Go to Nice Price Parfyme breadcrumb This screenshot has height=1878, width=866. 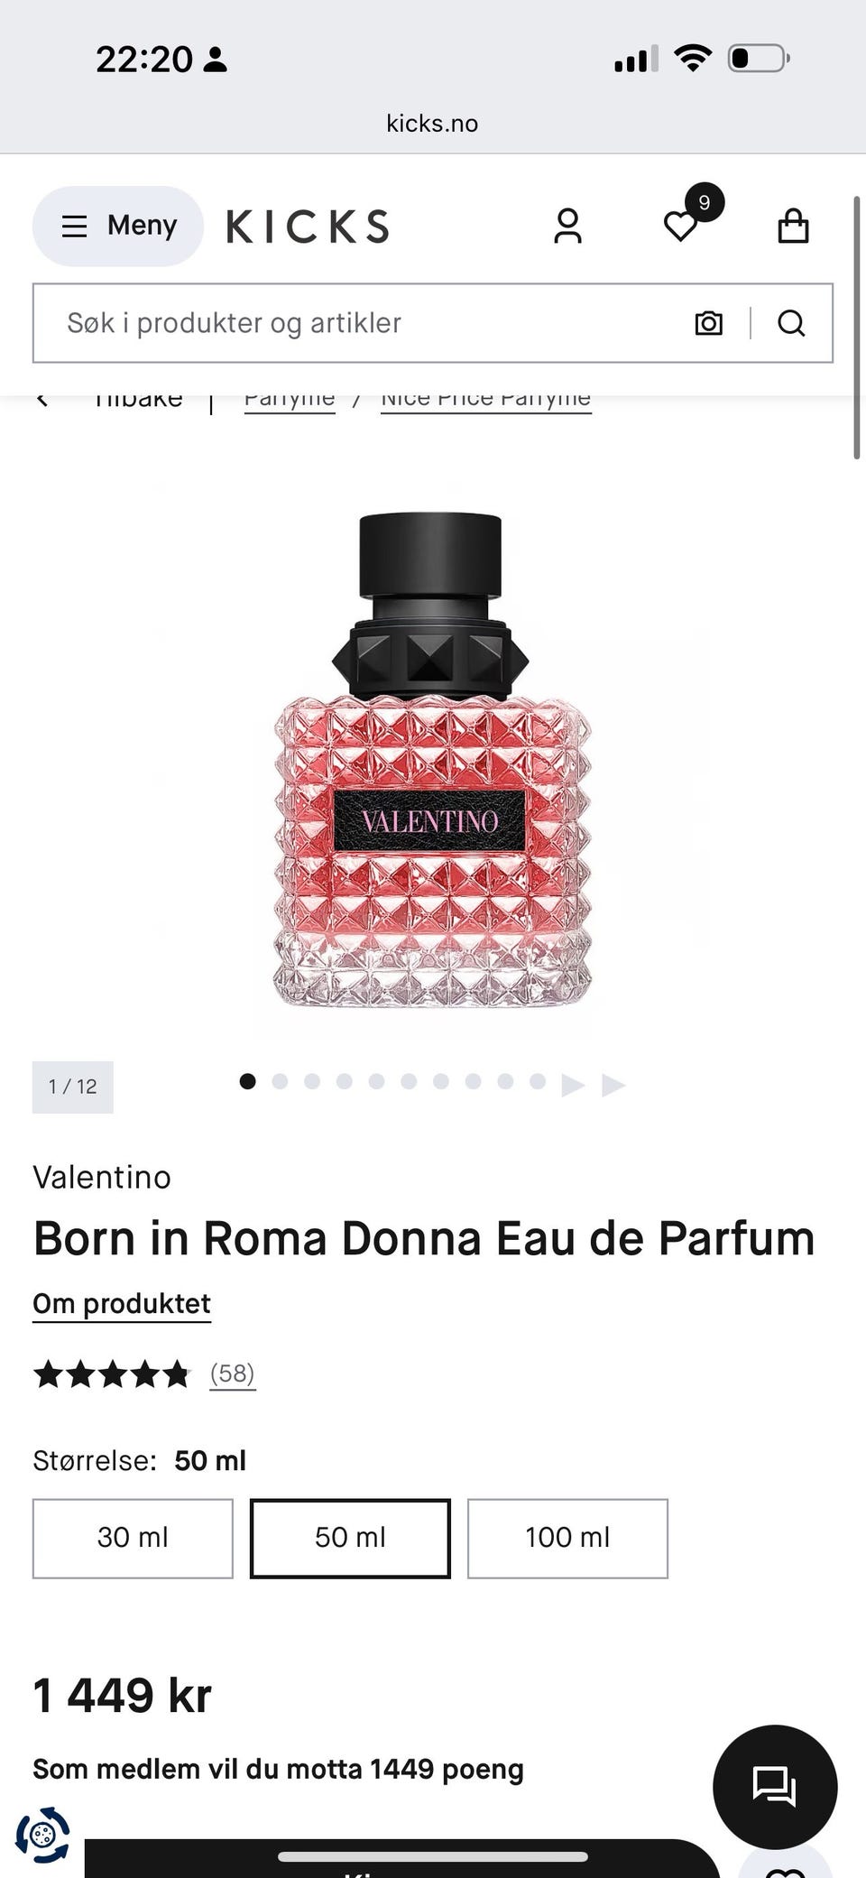[x=486, y=401]
